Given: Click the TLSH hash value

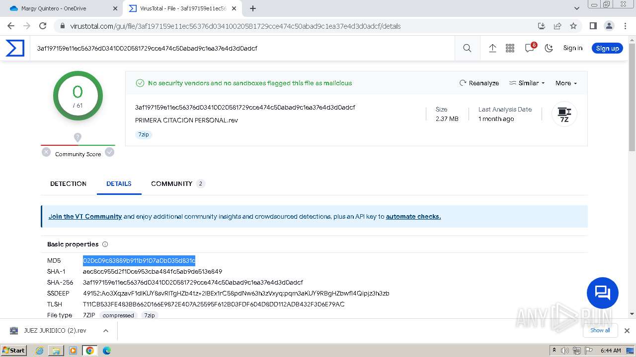Looking at the screenshot, I should pyautogui.click(x=214, y=304).
